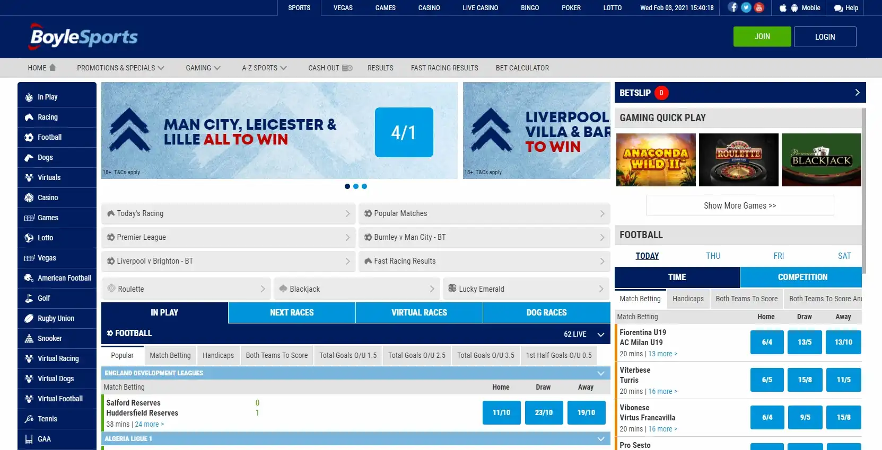Click the green Join button
Viewport: 882px width, 450px height.
pyautogui.click(x=762, y=37)
